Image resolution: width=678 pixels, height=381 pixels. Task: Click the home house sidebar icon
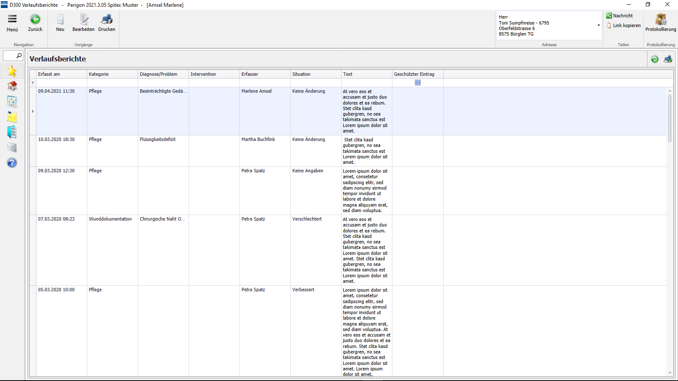12,86
